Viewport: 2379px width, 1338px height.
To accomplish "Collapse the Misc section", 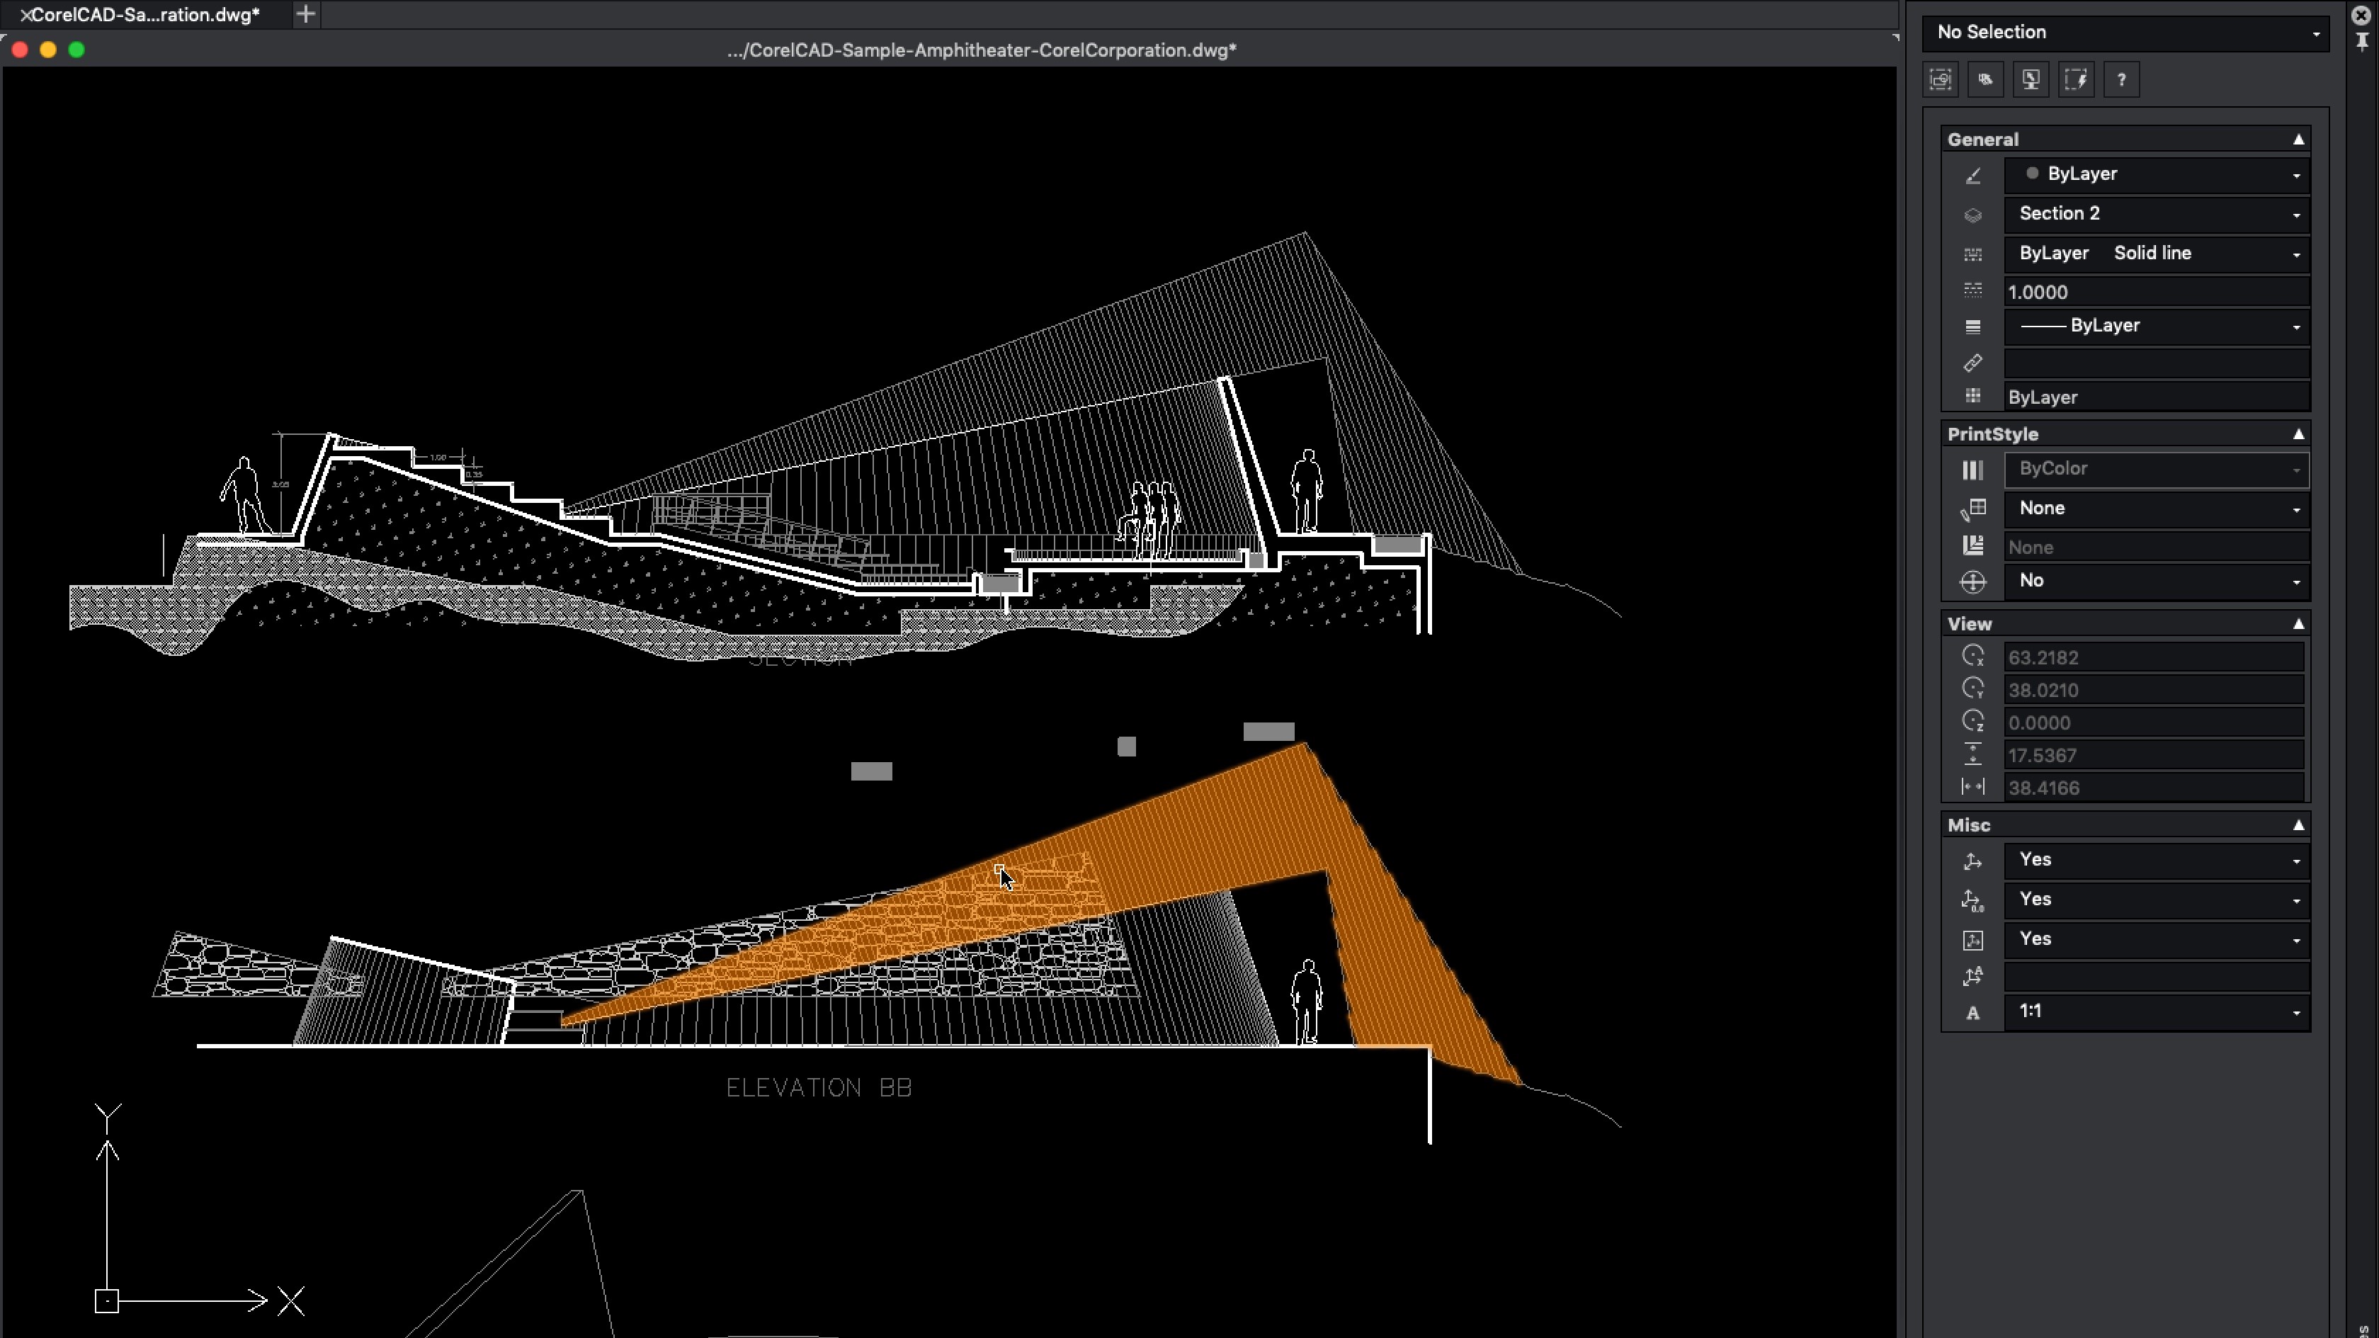I will [x=2298, y=825].
